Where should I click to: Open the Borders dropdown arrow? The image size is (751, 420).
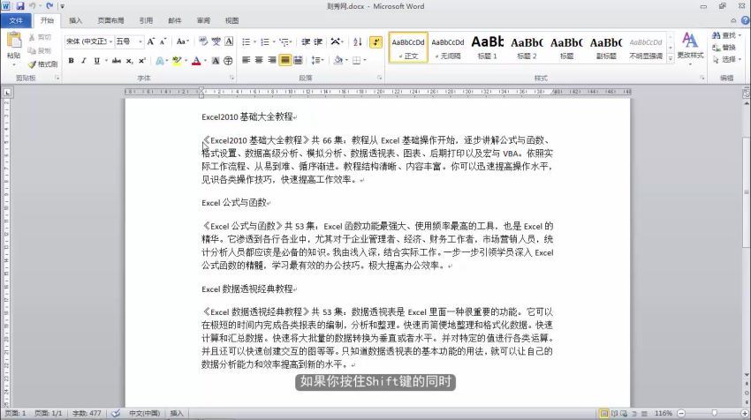[x=365, y=60]
